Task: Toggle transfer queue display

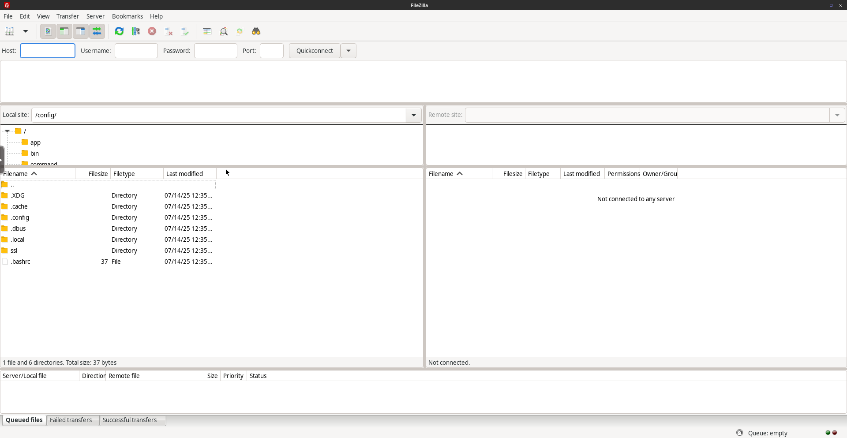Action: click(x=97, y=31)
